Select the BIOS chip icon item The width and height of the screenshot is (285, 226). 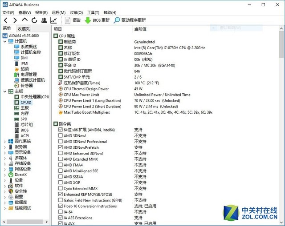[21, 130]
